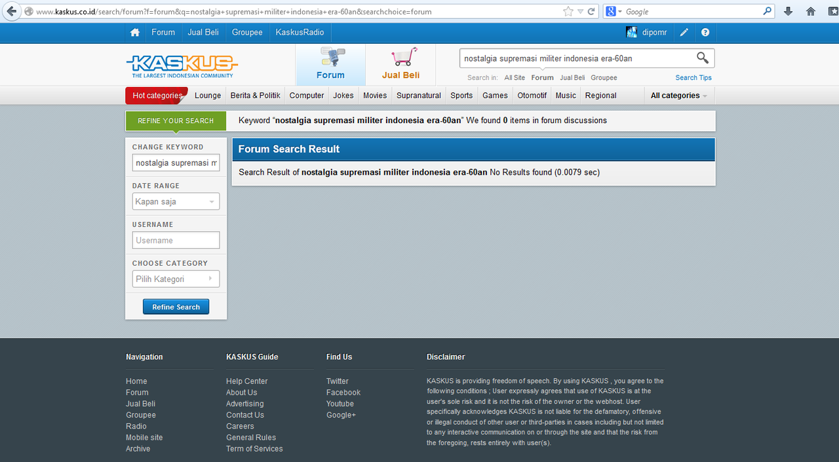The image size is (839, 462).
Task: Open footer Facebook link
Action: (x=343, y=393)
